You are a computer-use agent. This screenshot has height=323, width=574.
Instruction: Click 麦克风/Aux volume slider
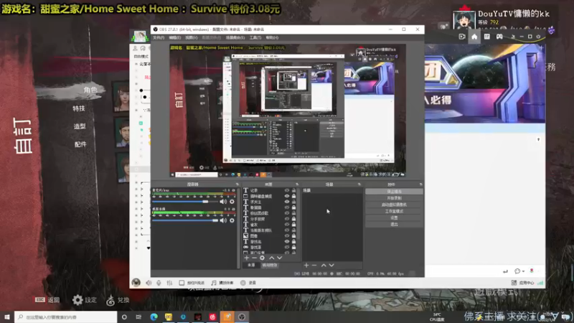[x=185, y=202]
